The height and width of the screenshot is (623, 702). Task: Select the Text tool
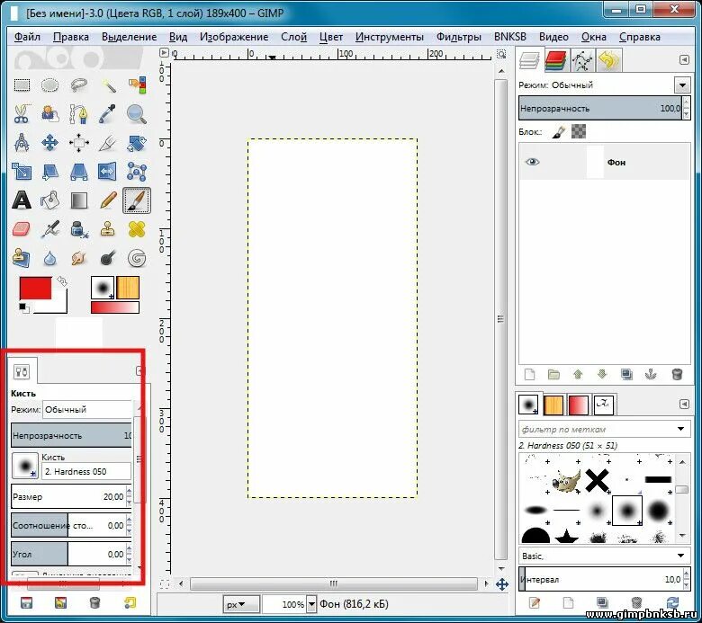(22, 200)
